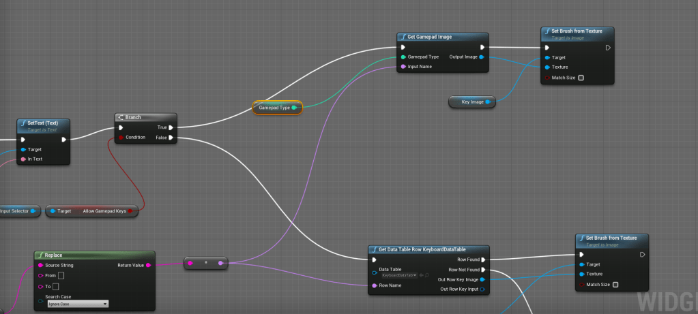Click the Return Value pin on Replace node
This screenshot has height=314, width=698.
click(x=148, y=265)
